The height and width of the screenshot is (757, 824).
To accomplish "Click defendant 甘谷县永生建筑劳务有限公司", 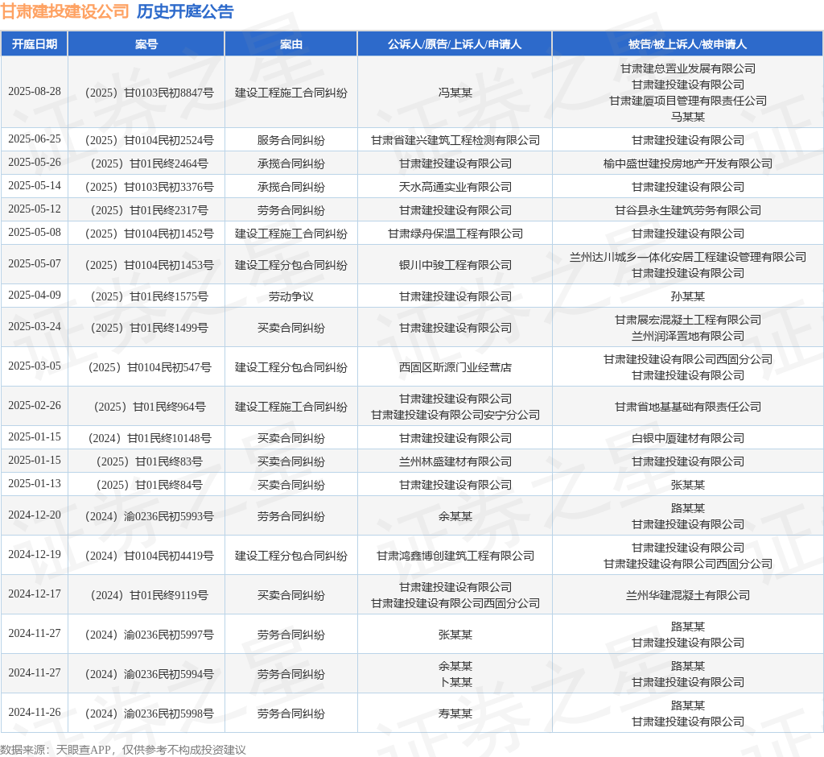I will point(688,210).
